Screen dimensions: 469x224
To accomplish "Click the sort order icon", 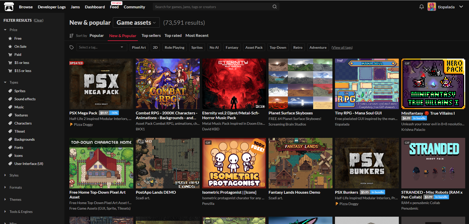I will 71,36.
